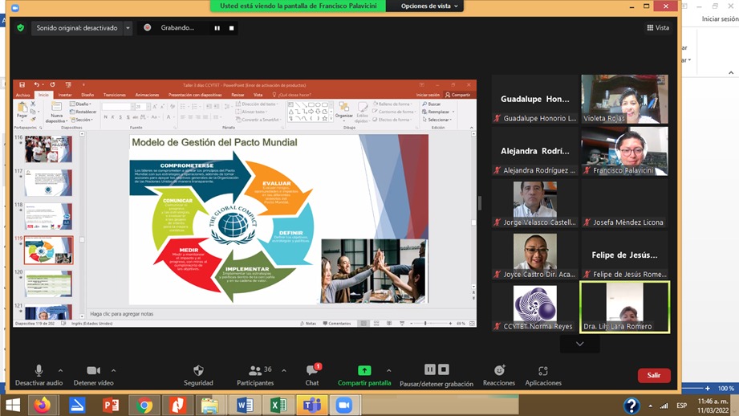Click the Vista gallery layout button
The image size is (739, 416).
(658, 28)
